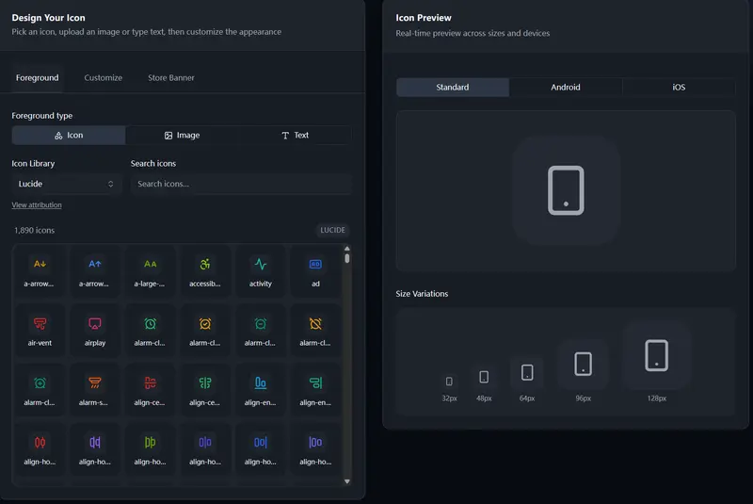Set foreground type to Image
The image size is (753, 504).
pyautogui.click(x=182, y=135)
